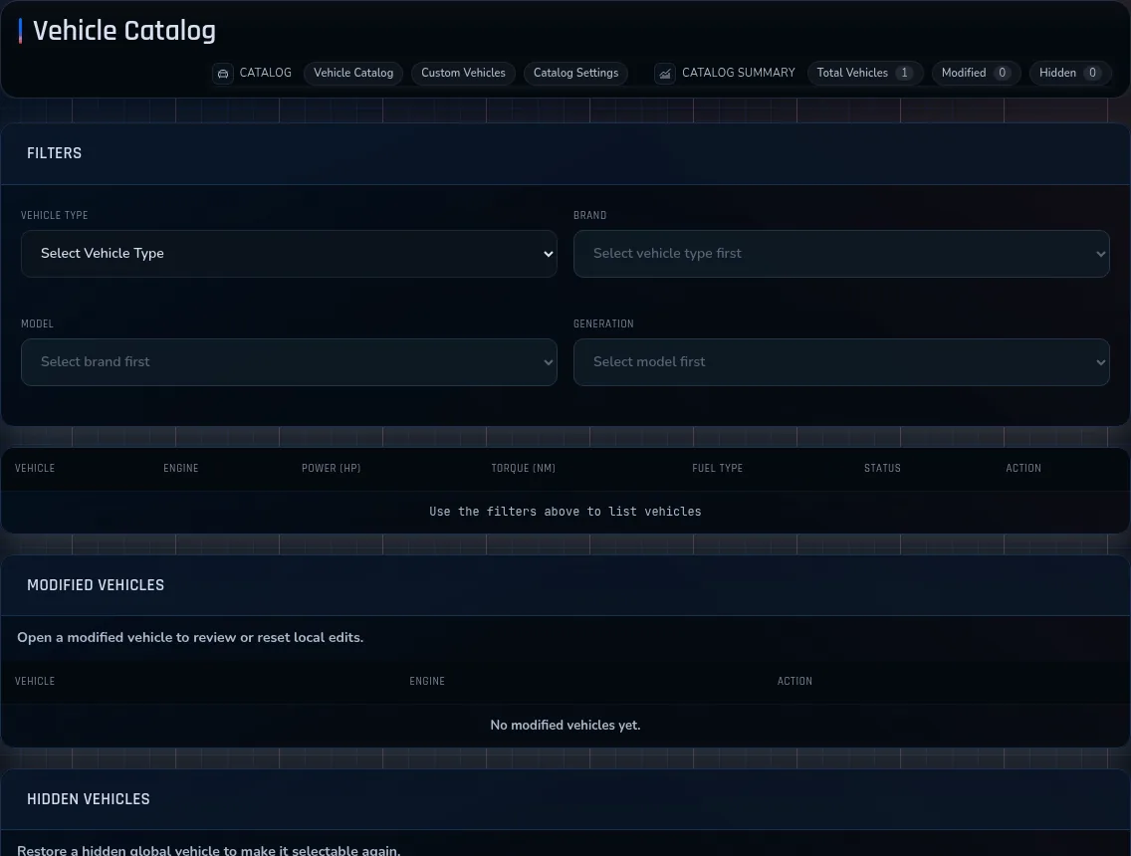Click the Action header in Modified Vehicles table
Screen dimensions: 1131x856
(794, 681)
